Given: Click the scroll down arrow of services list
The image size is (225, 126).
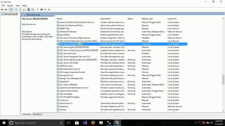Looking at the screenshot, I should pyautogui.click(x=223, y=111).
